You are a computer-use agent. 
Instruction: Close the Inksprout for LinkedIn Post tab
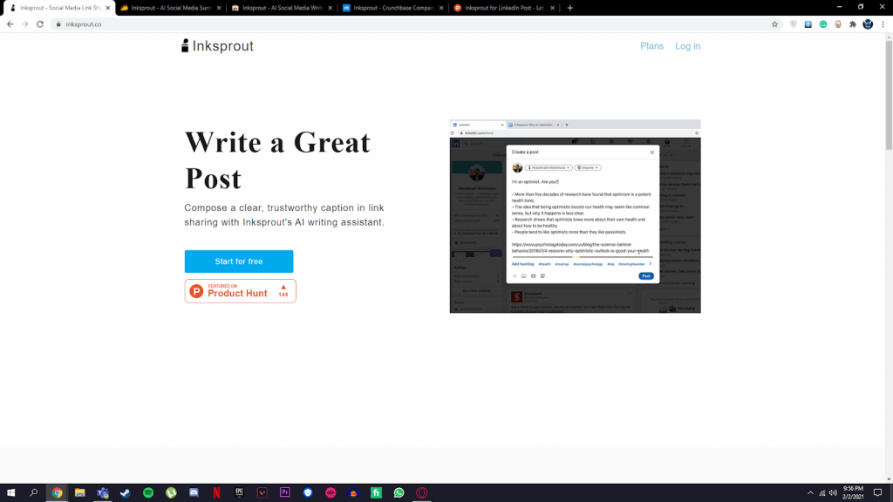[552, 8]
